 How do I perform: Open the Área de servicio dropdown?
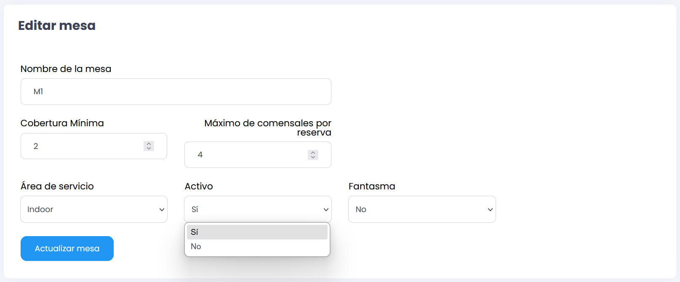pos(94,209)
